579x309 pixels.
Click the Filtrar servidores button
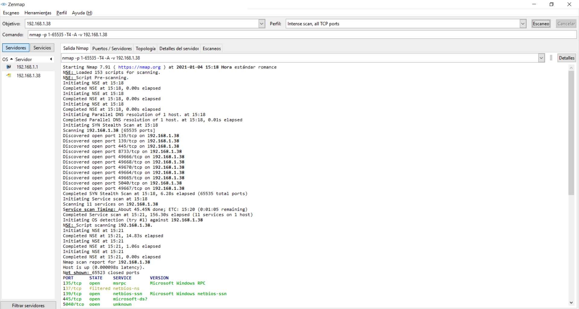point(28,305)
